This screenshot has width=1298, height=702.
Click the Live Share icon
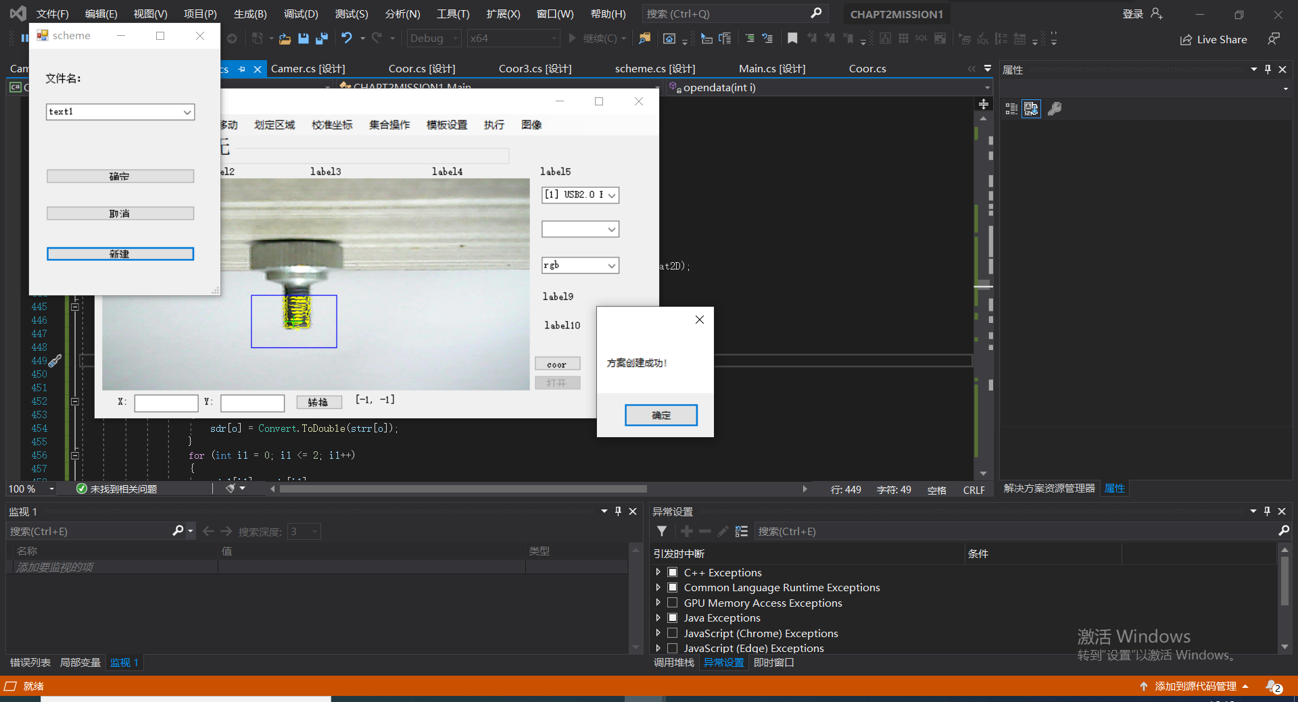(1186, 40)
